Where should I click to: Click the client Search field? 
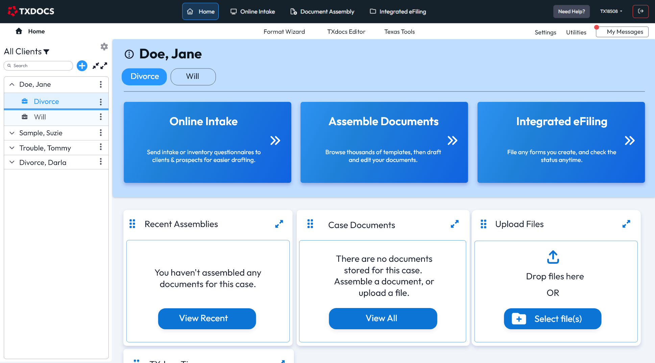coord(38,66)
